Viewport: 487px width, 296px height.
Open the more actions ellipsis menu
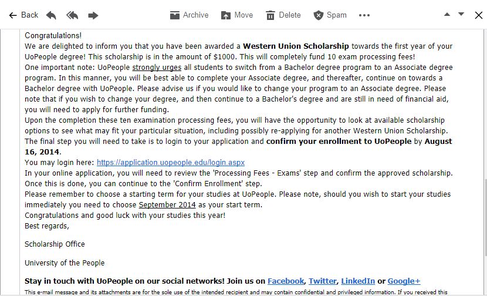pos(364,15)
